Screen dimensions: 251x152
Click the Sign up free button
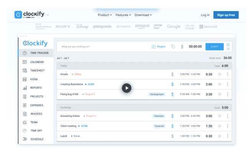(226, 15)
